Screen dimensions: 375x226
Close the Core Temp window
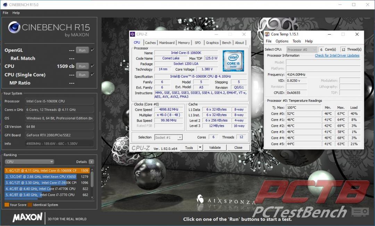point(357,34)
